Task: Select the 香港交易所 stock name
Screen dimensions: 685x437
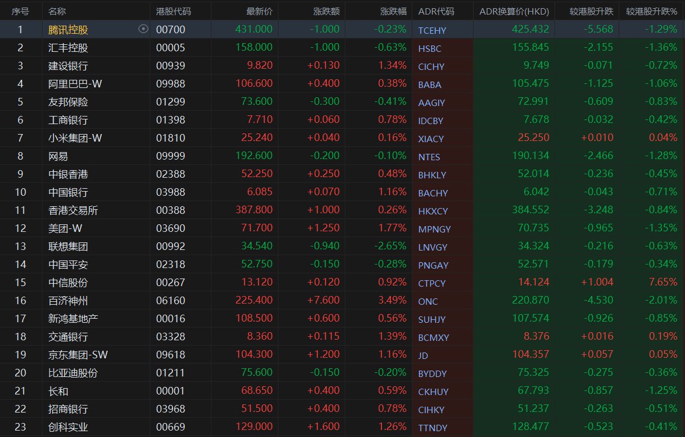Action: [73, 210]
